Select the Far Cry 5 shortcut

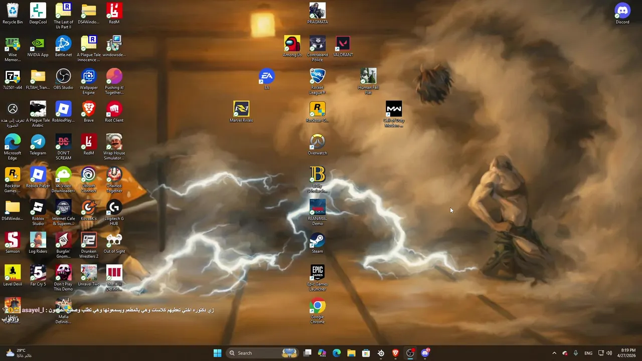point(38,276)
